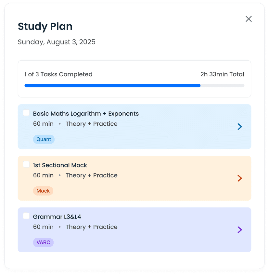
Task: Click the Study Plan heading
Action: 45,26
